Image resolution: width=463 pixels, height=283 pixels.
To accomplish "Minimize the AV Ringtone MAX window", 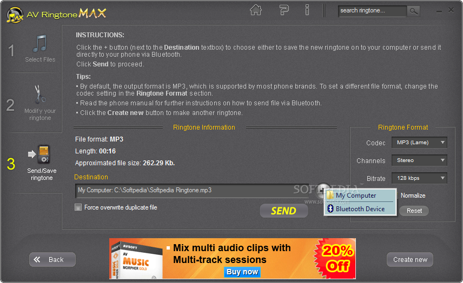I will click(439, 11).
